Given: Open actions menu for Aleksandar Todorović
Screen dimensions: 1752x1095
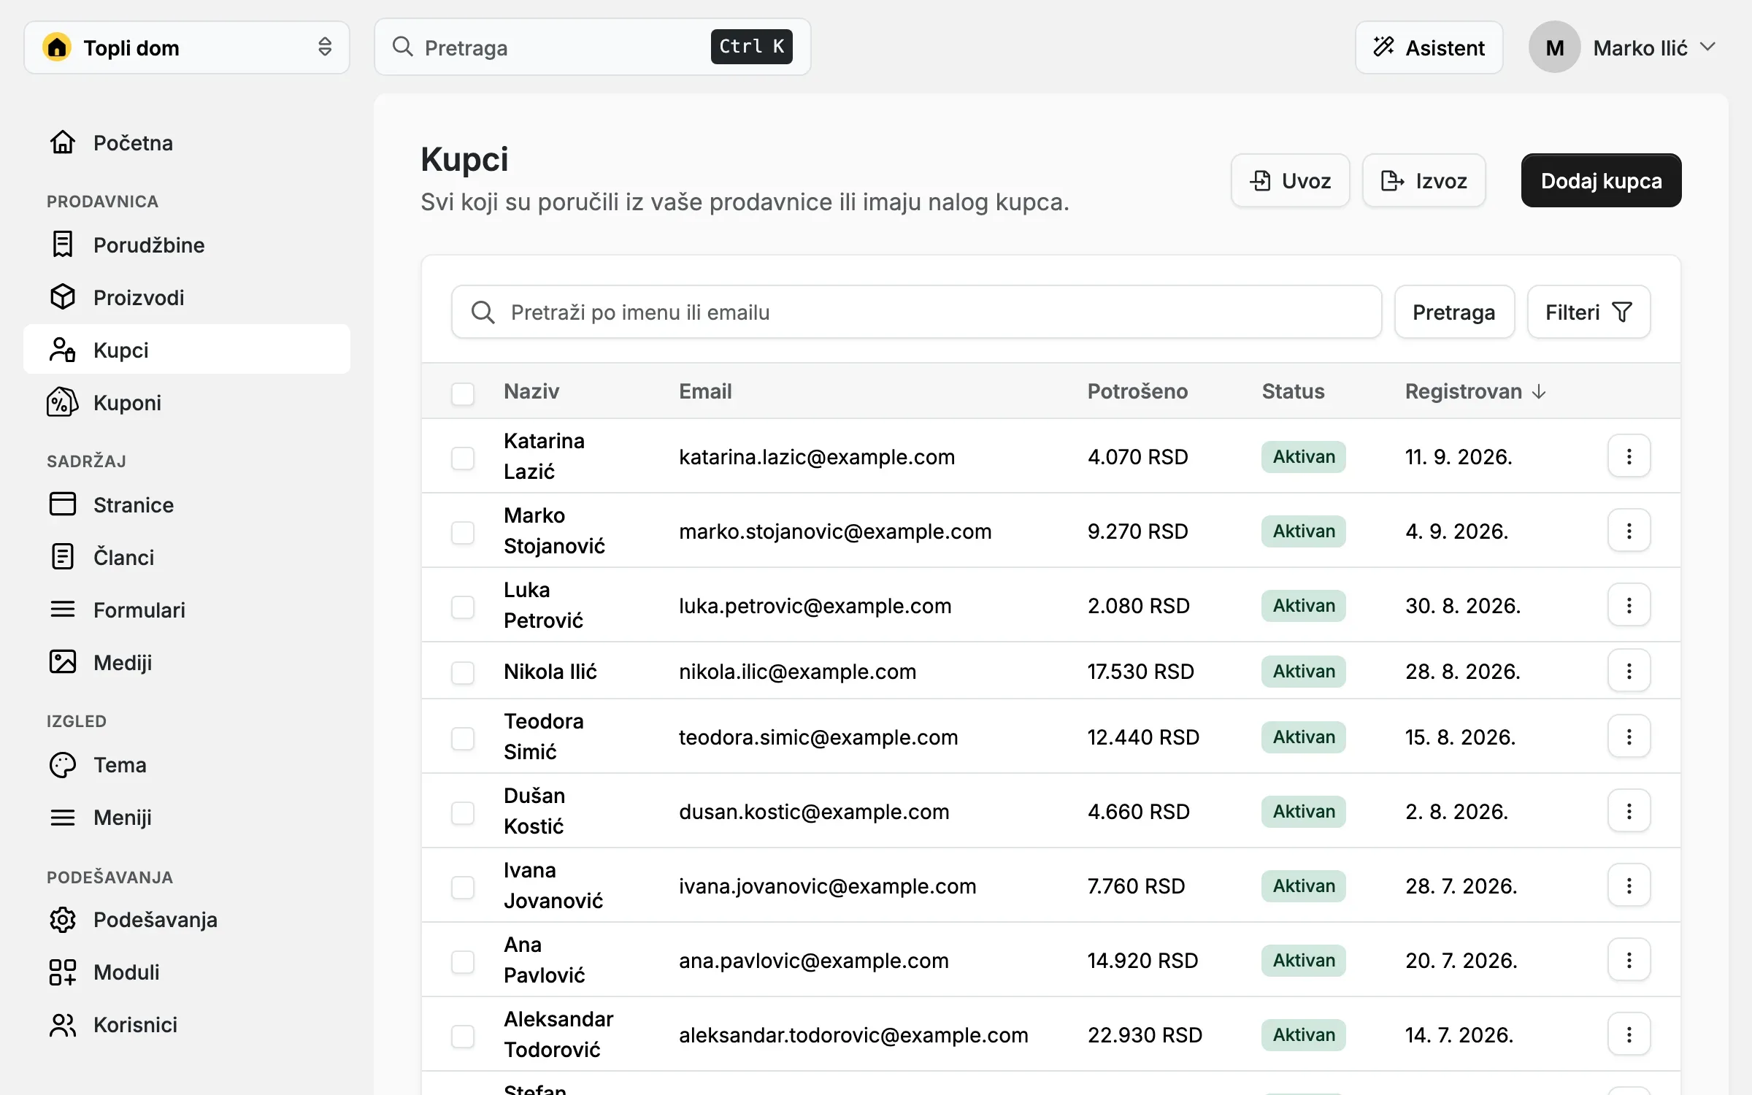Looking at the screenshot, I should pos(1629,1034).
